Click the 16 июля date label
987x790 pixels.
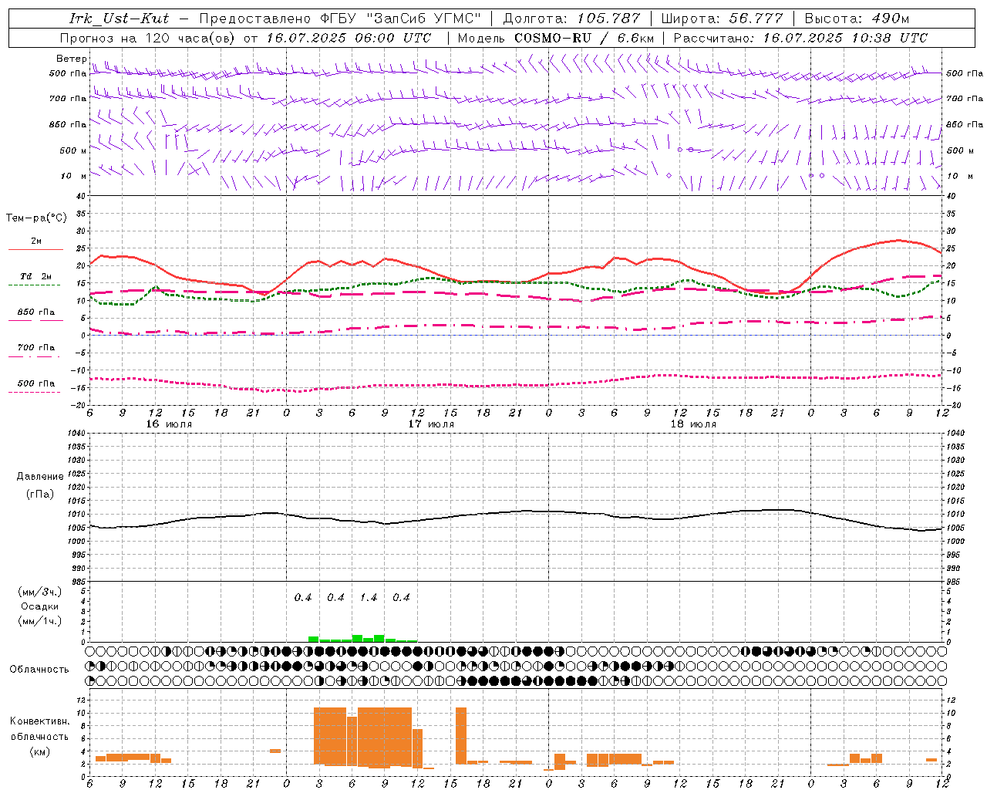pyautogui.click(x=169, y=424)
